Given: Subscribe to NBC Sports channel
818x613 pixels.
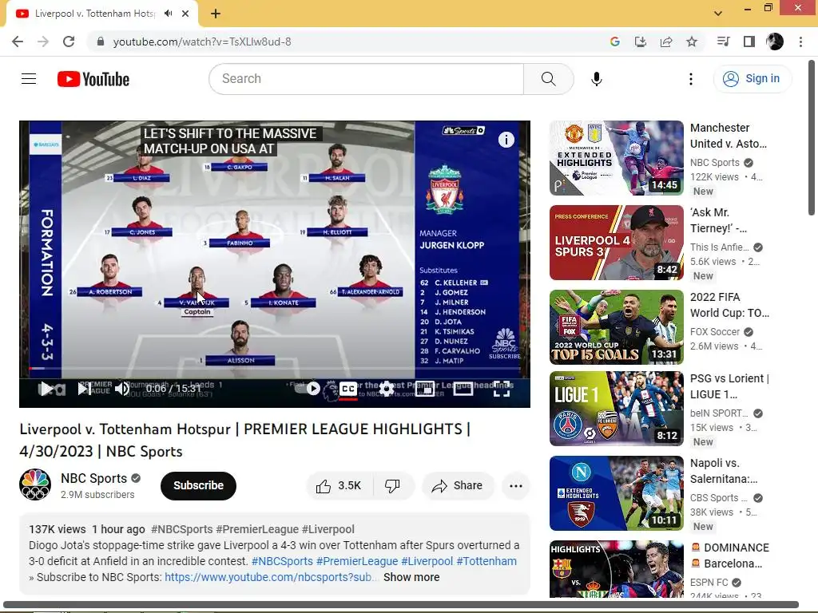Looking at the screenshot, I should pos(198,485).
